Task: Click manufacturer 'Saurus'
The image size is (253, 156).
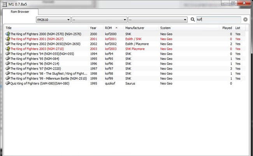Action: [x=130, y=83]
